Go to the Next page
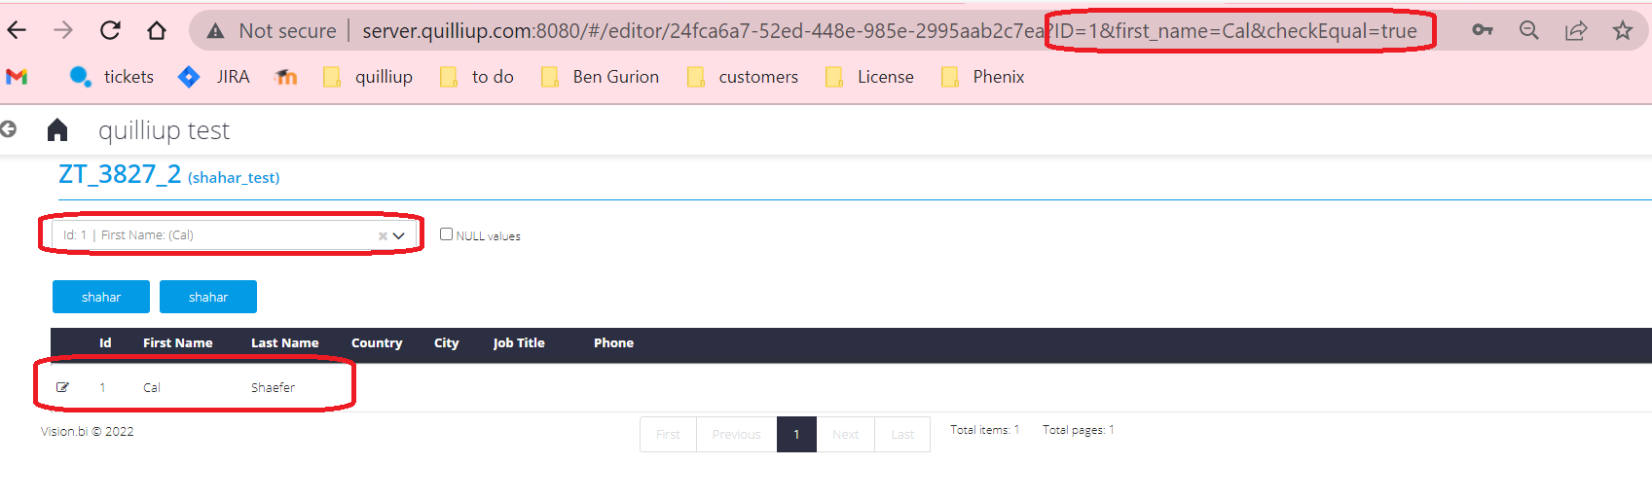 (845, 434)
